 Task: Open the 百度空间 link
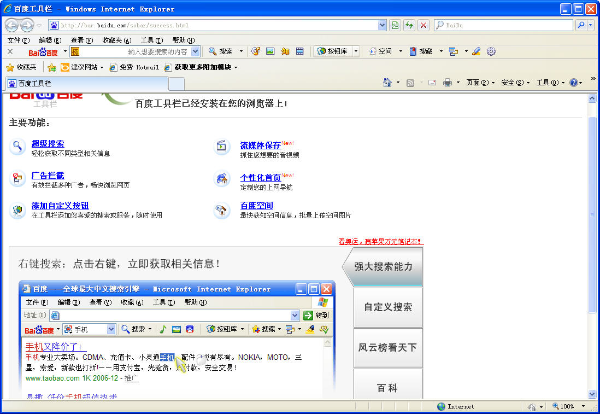(256, 206)
